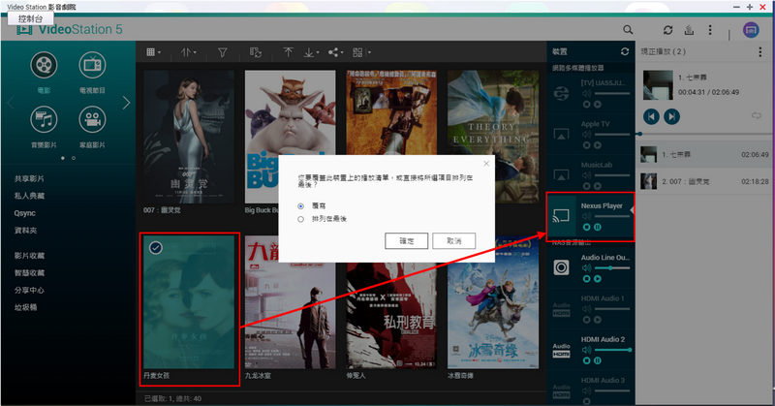Click the Nexus Player cast icon
775x406 pixels.
[561, 216]
